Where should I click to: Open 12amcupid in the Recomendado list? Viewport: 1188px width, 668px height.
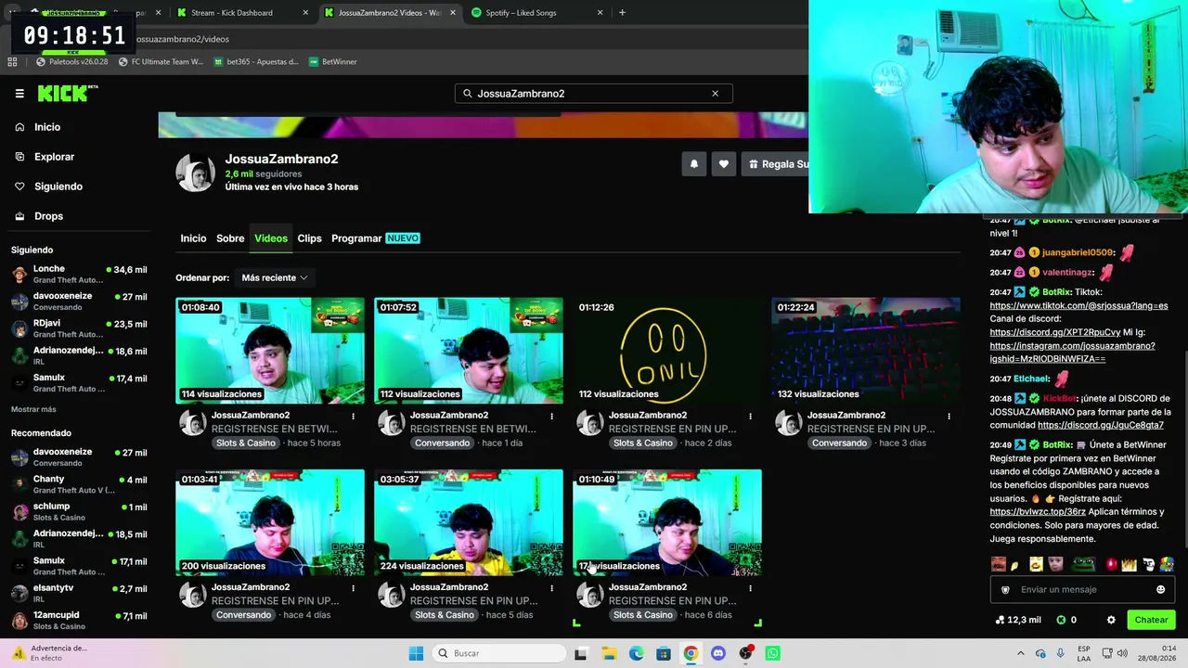(79, 620)
